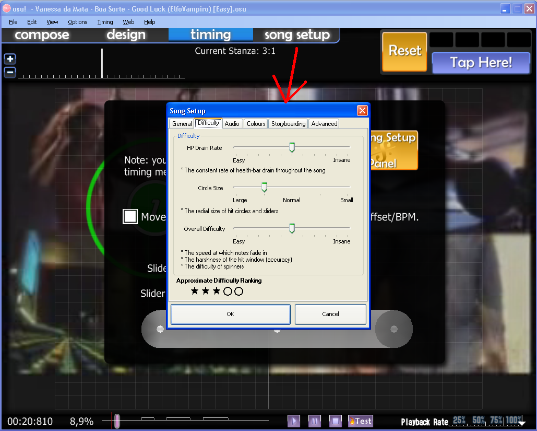Set playback rate to 75%

click(496, 420)
